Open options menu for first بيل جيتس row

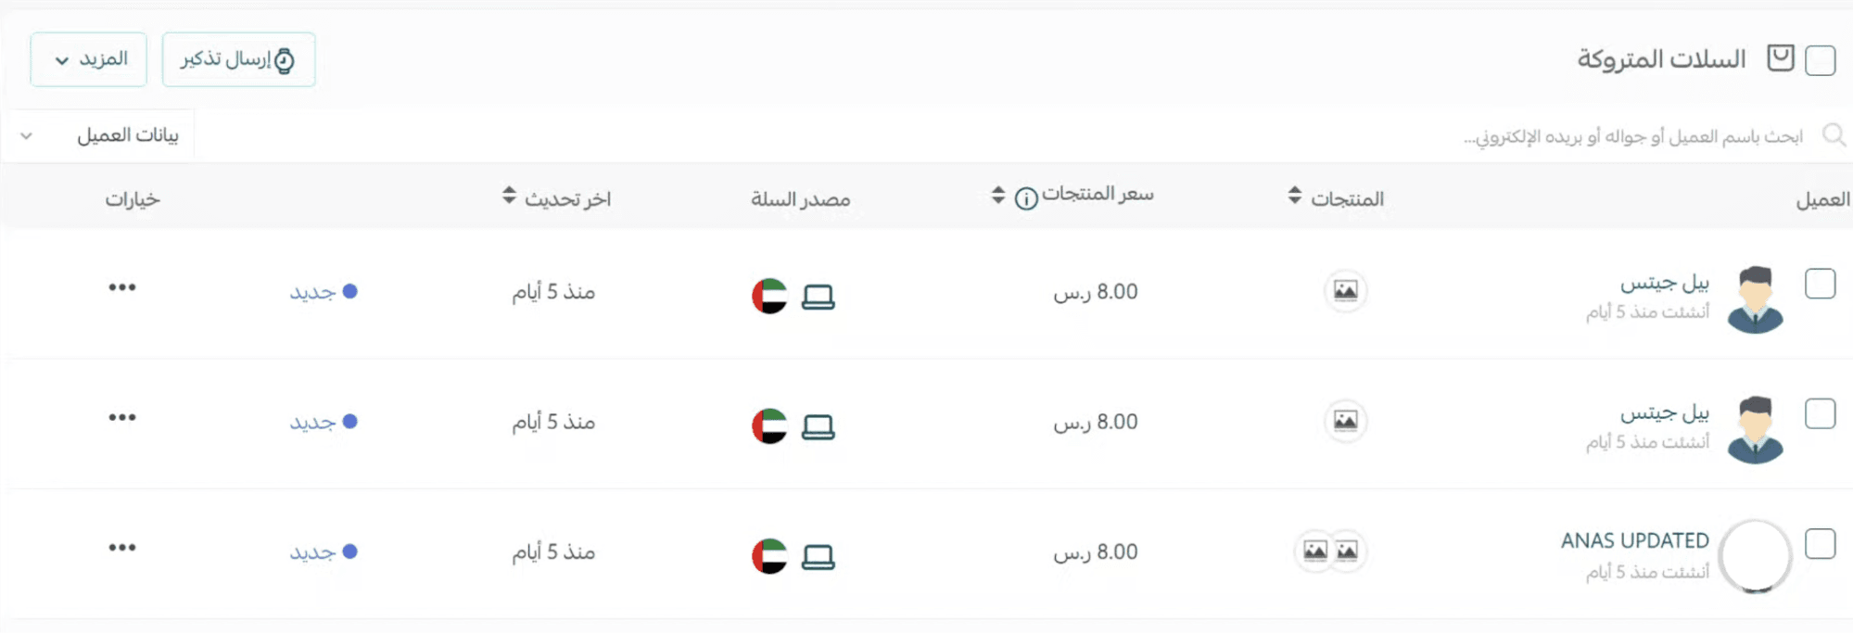click(x=121, y=287)
